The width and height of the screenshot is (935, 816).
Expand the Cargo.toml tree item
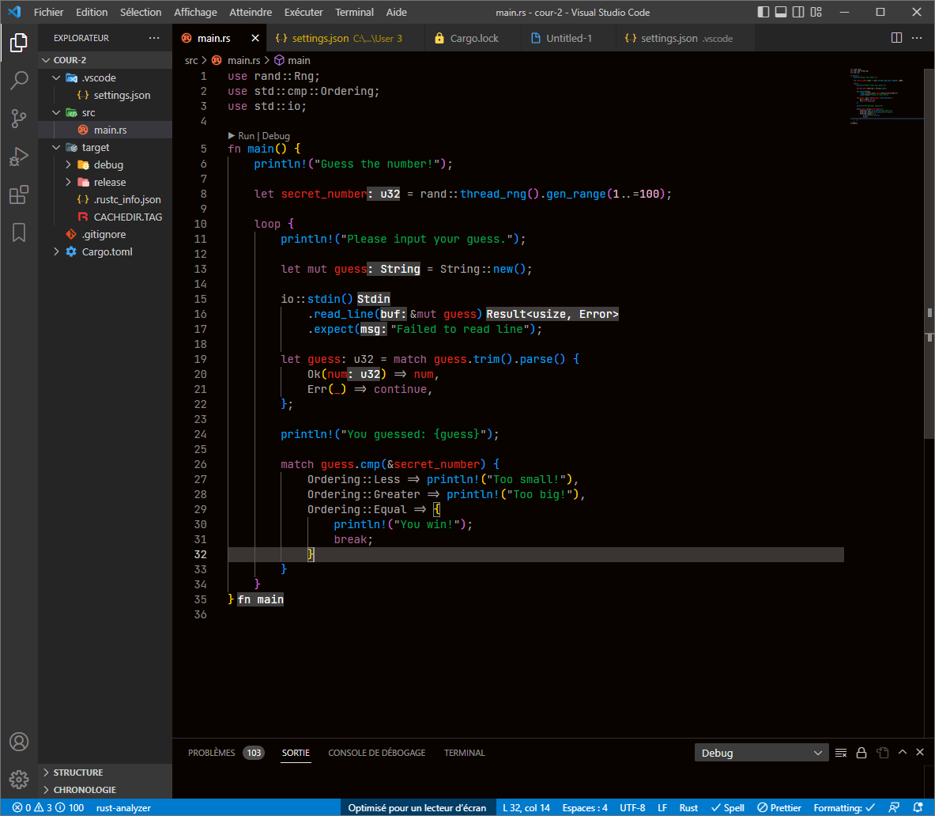pyautogui.click(x=55, y=251)
